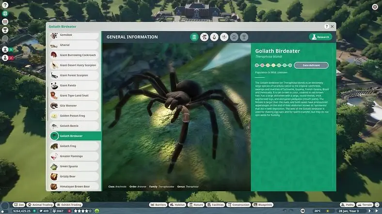Open the Nature build menu
Image resolution: width=382 pixels, height=214 pixels.
pyautogui.click(x=196, y=205)
